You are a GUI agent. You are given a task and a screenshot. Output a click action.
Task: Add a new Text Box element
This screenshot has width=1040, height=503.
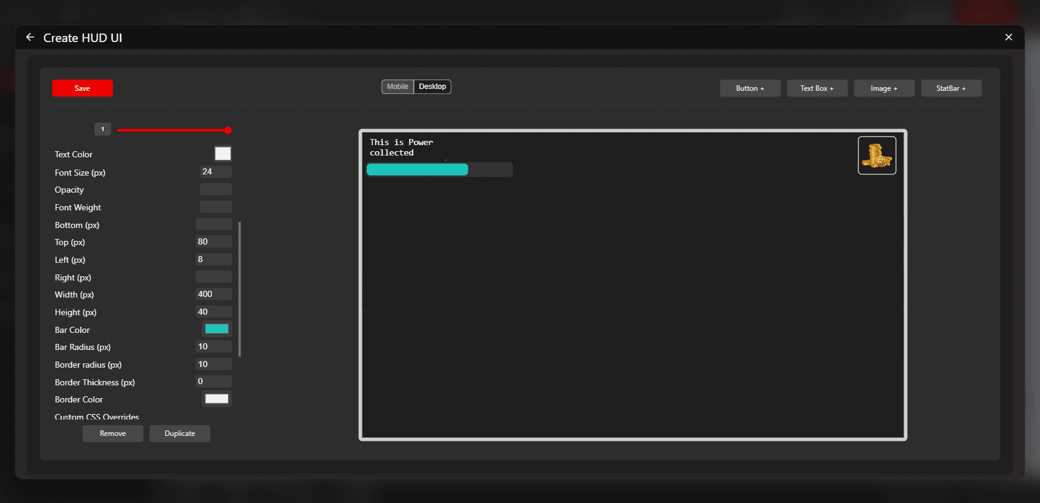(817, 88)
